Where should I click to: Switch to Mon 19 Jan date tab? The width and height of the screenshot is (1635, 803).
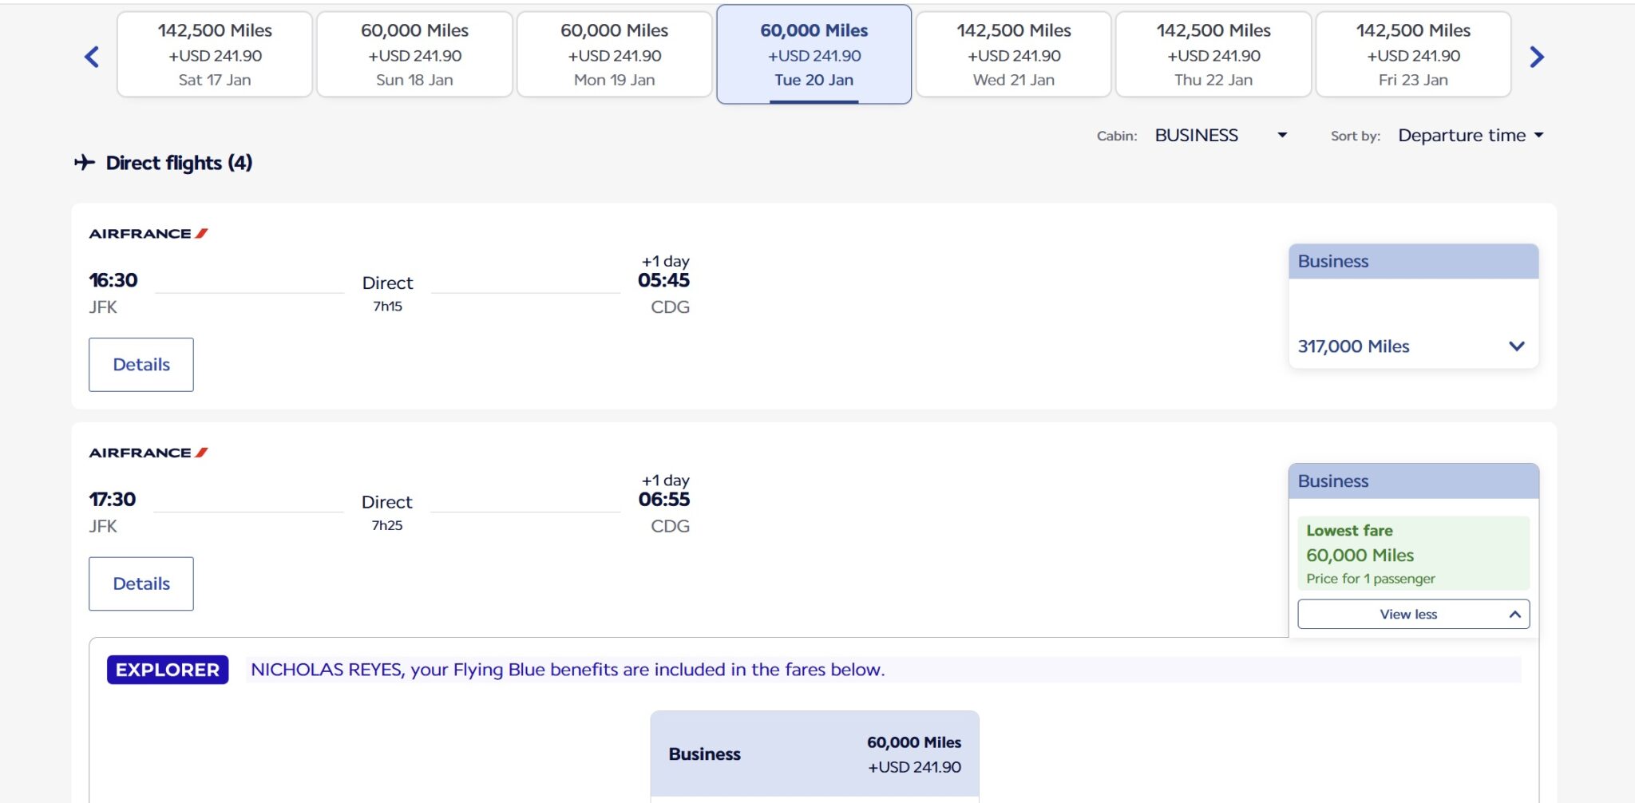pos(614,55)
